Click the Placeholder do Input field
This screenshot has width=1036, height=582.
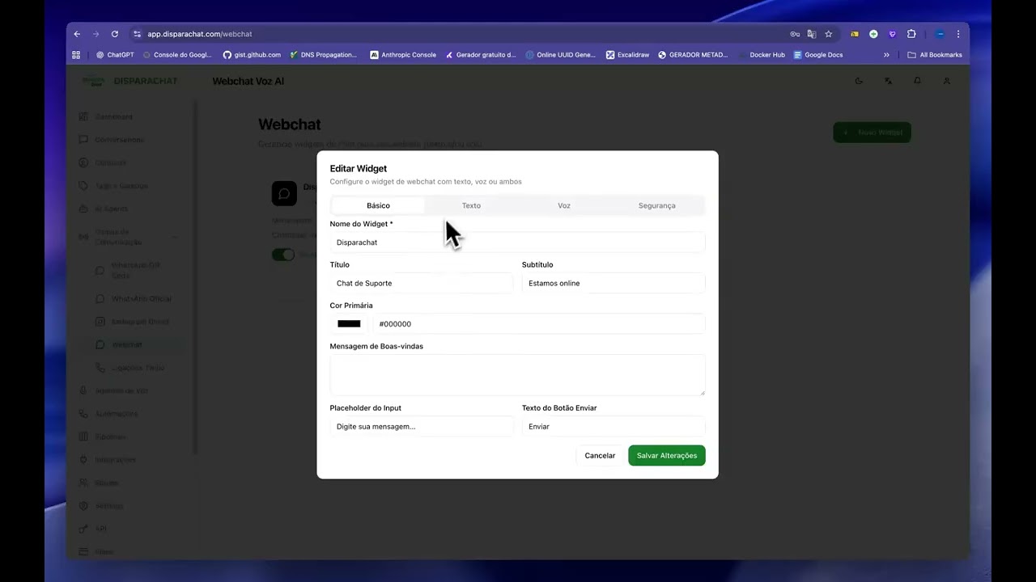pyautogui.click(x=422, y=426)
